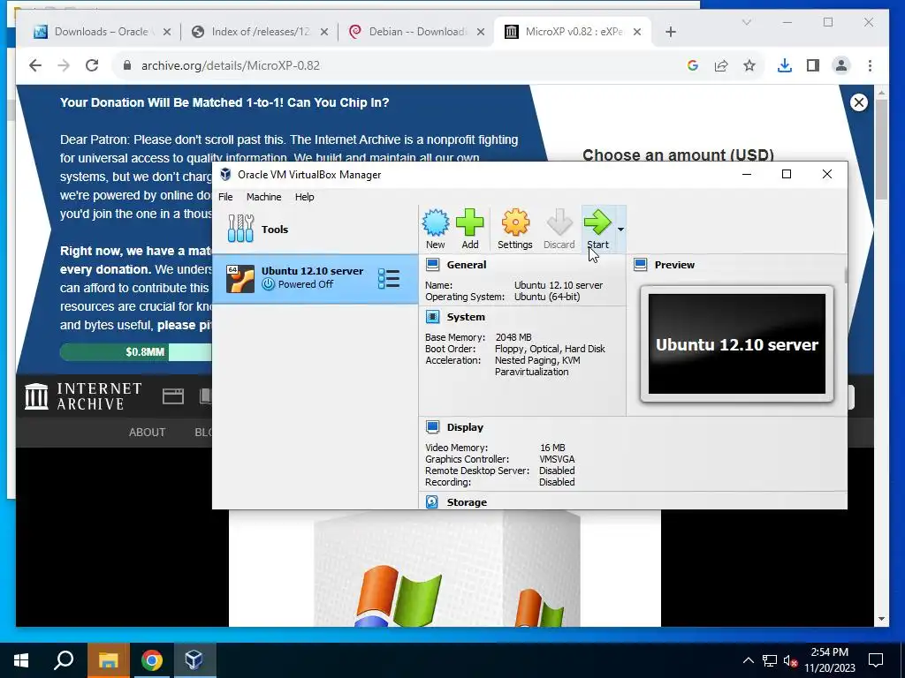The image size is (905, 678).
Task: Click the Storage section header
Action: tap(467, 502)
